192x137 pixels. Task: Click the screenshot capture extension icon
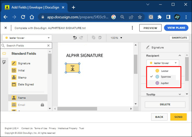click(x=151, y=17)
